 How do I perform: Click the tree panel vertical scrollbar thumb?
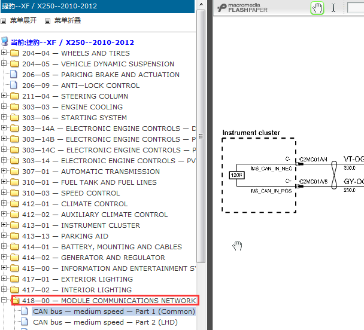point(201,136)
